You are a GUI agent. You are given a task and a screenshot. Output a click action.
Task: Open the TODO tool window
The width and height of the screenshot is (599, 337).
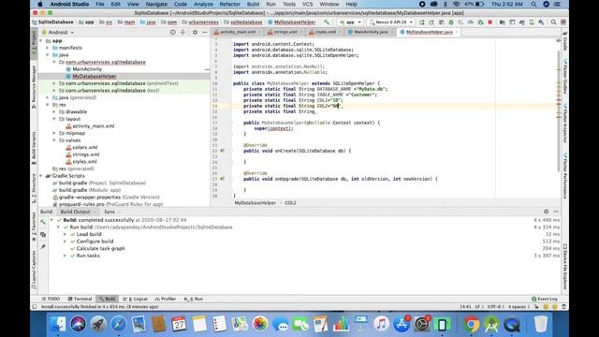point(51,299)
